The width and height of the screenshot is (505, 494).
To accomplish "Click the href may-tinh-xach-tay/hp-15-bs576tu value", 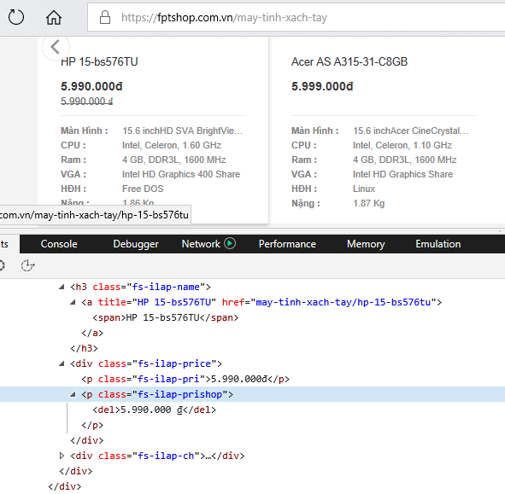I will (x=343, y=302).
